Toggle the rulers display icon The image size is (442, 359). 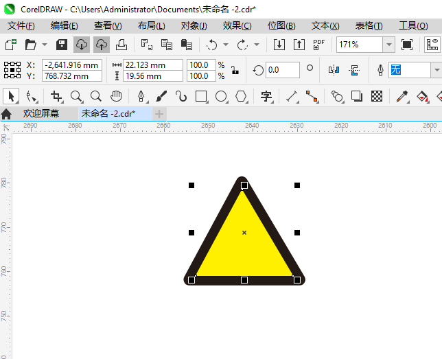(x=432, y=45)
